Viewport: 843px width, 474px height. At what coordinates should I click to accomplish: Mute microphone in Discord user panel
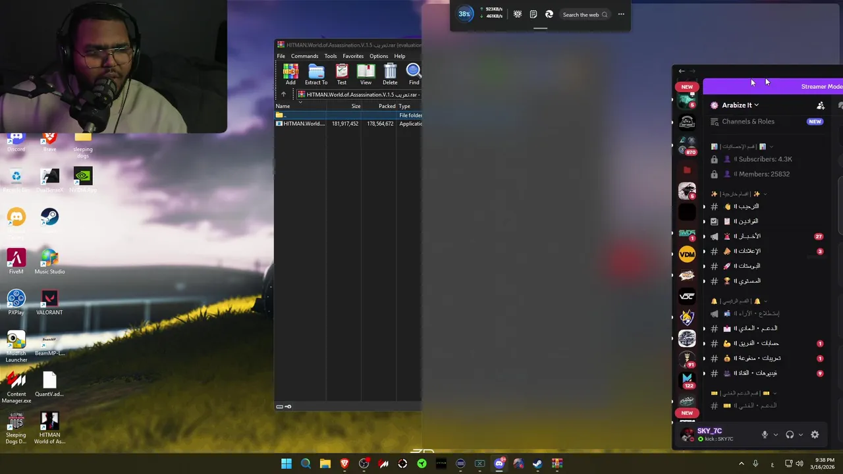pyautogui.click(x=765, y=434)
